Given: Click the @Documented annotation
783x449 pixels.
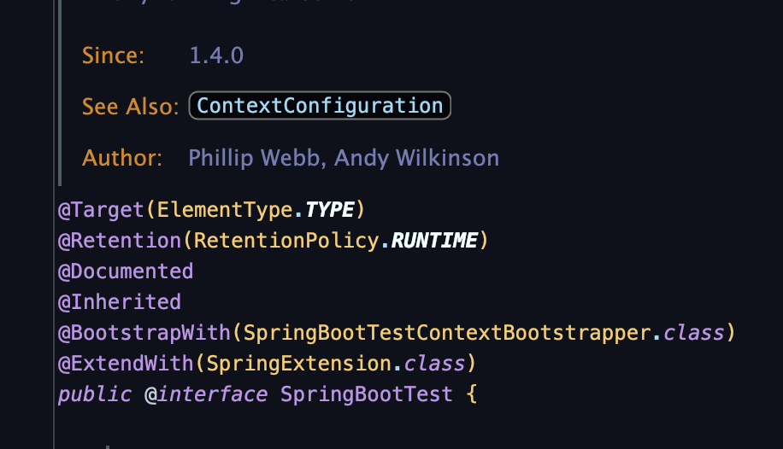Looking at the screenshot, I should coord(126,271).
